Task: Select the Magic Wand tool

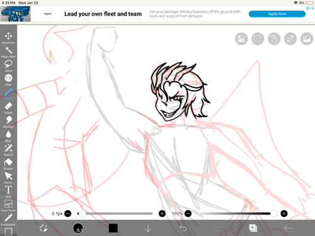Action: [8, 52]
